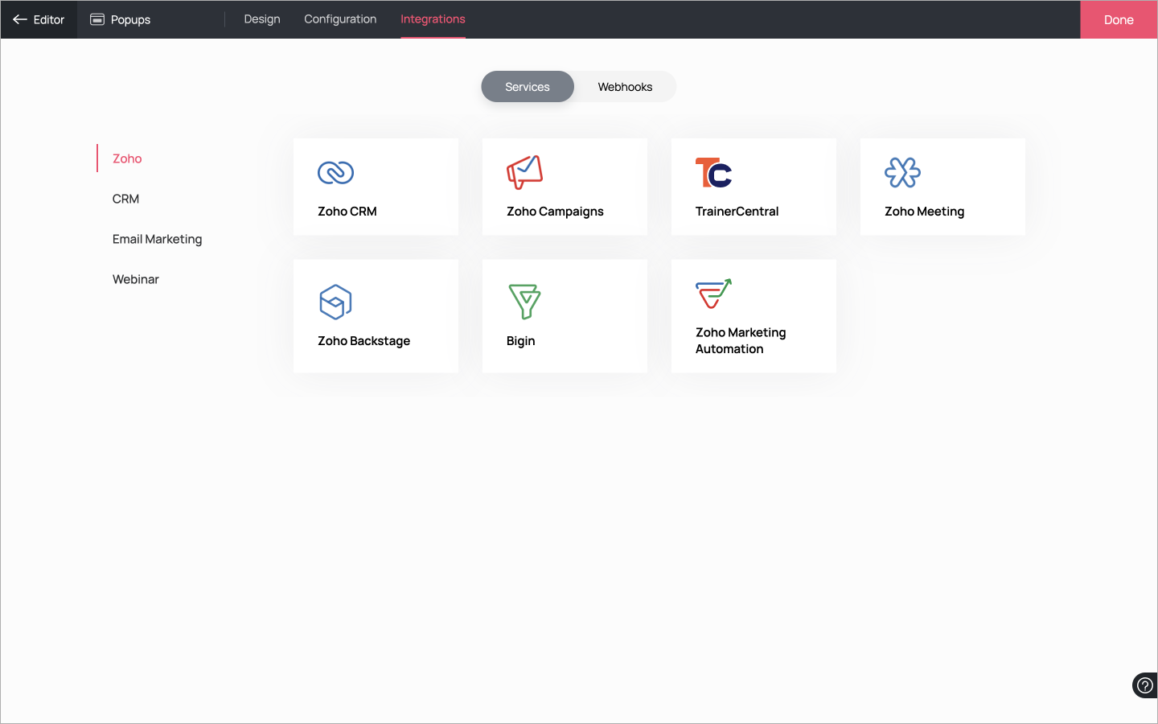Open the help question mark icon
This screenshot has height=724, width=1158.
(x=1144, y=685)
